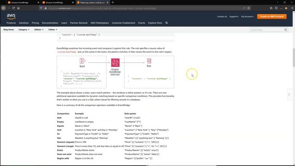Expand the Follow dropdown
Image resolution: width=295 pixels, height=166 pixels.
(53, 30)
